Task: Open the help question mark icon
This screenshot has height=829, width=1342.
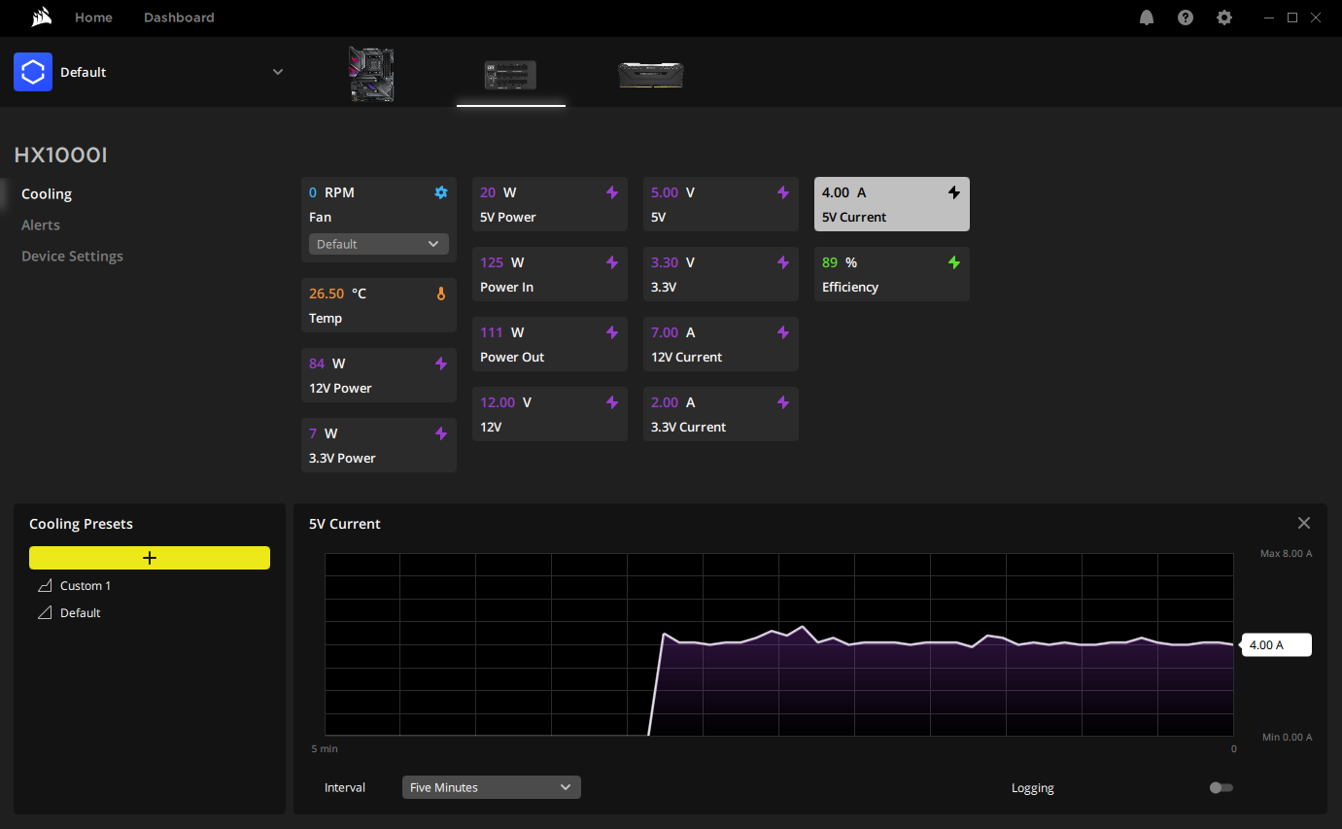Action: pos(1186,17)
